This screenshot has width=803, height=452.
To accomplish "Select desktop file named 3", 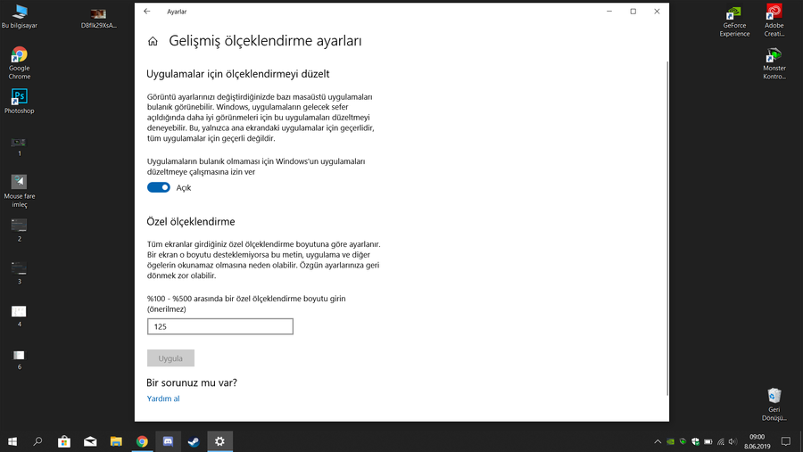I will click(20, 274).
